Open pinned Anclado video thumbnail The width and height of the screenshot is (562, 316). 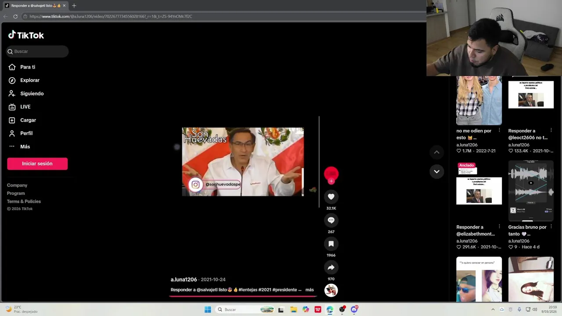click(479, 191)
